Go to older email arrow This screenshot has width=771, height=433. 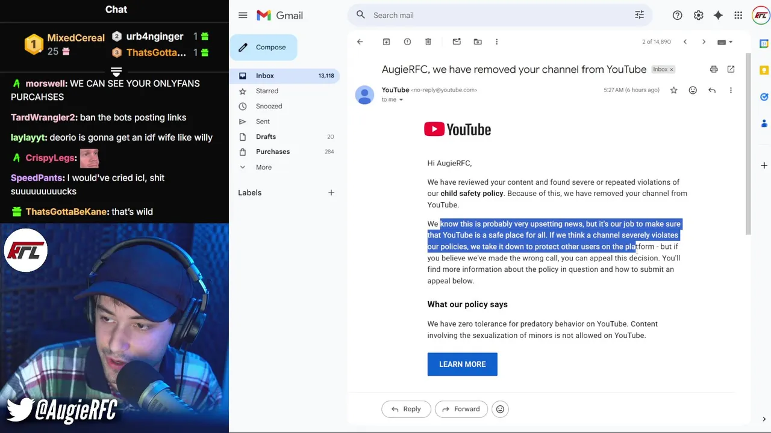click(704, 41)
